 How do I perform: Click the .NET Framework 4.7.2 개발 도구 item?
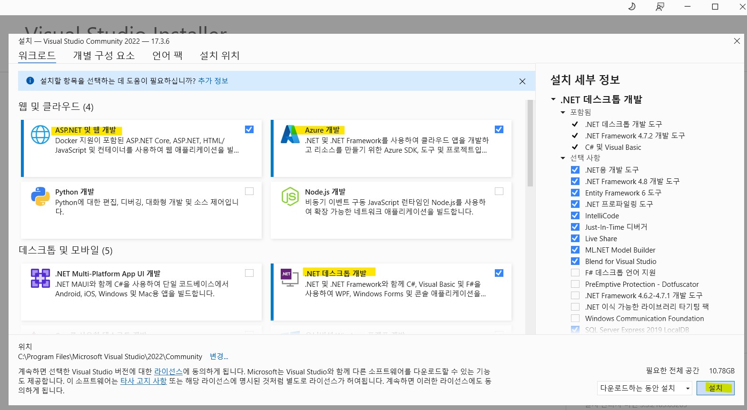635,136
